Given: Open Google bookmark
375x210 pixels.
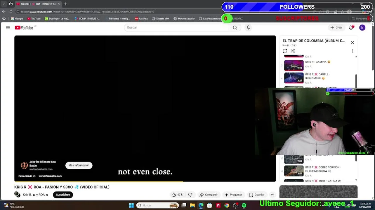Looking at the screenshot, I should [x=17, y=19].
